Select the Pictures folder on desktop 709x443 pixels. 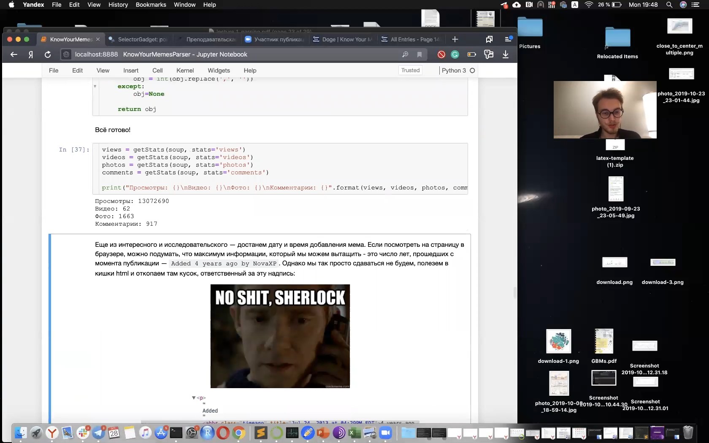[530, 28]
